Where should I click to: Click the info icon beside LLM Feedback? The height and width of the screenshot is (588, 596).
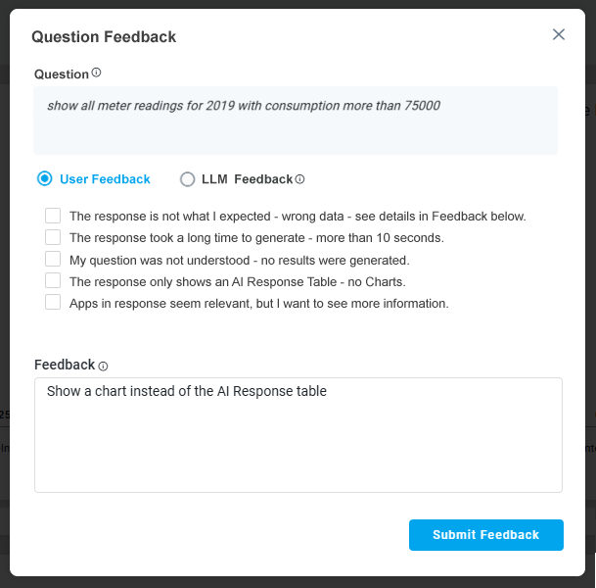point(299,179)
